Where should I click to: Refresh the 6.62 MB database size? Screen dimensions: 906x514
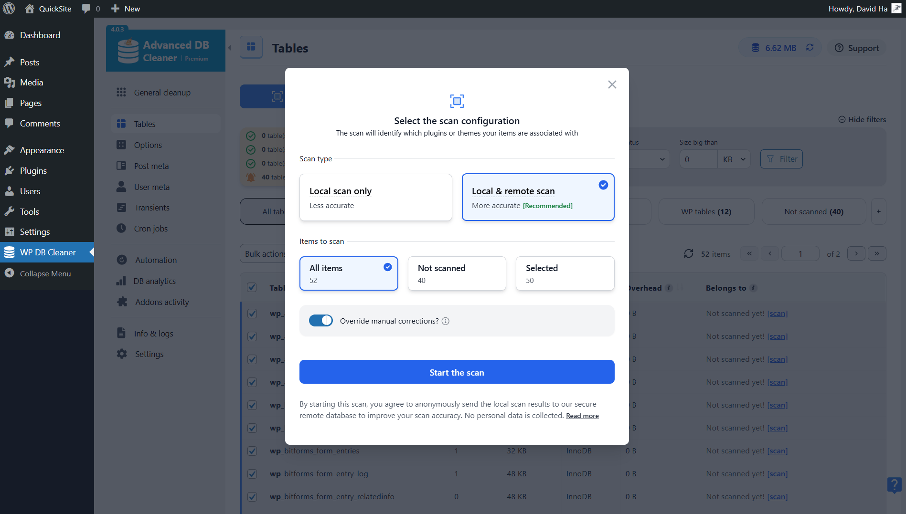(x=810, y=47)
